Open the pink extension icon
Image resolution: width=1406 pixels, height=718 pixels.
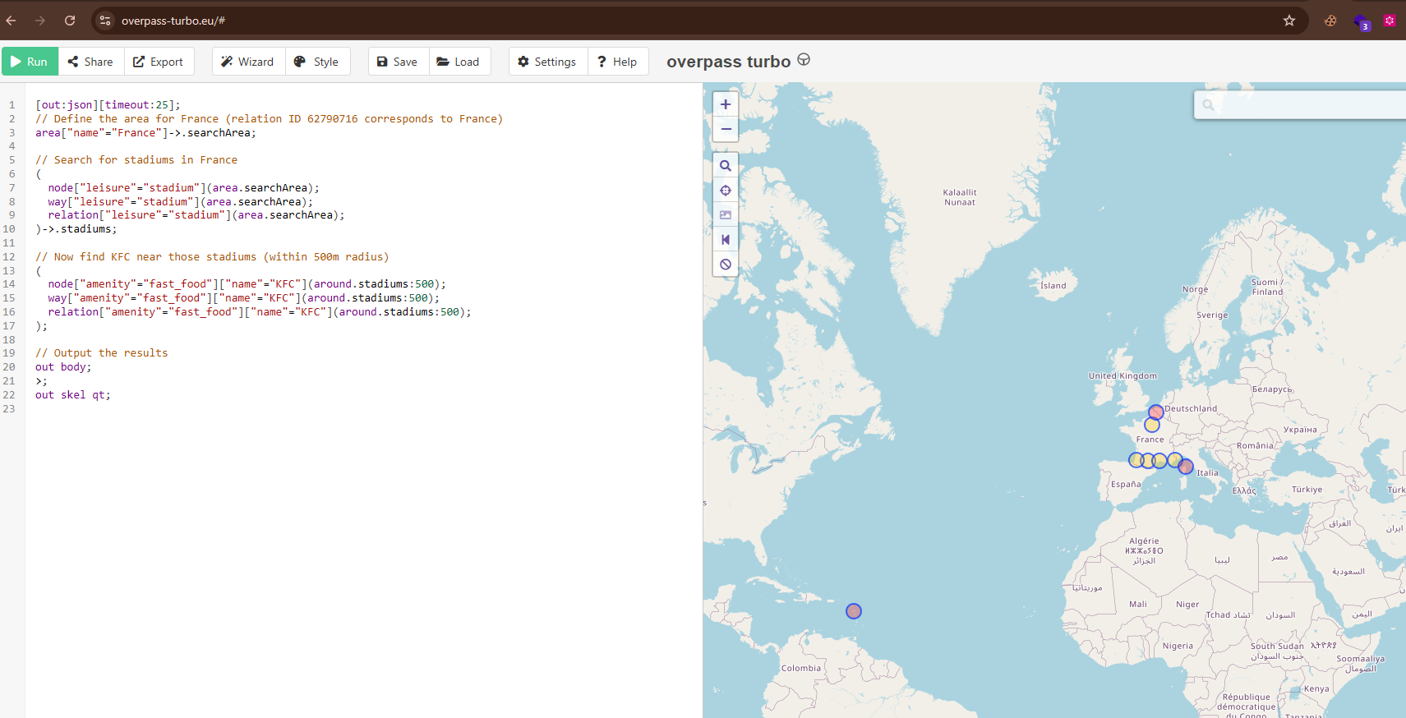1390,21
